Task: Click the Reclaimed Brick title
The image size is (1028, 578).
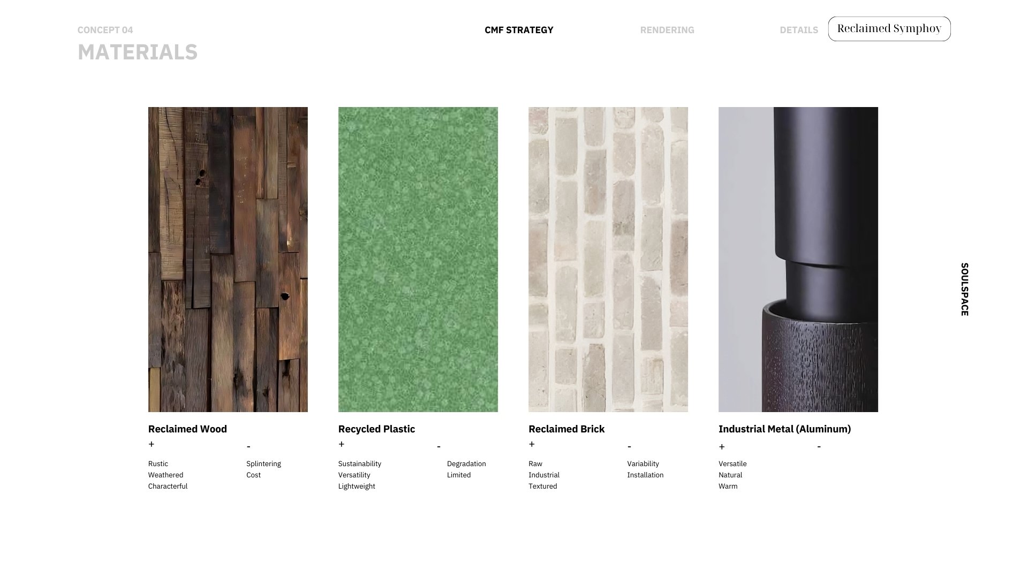Action: (x=566, y=429)
